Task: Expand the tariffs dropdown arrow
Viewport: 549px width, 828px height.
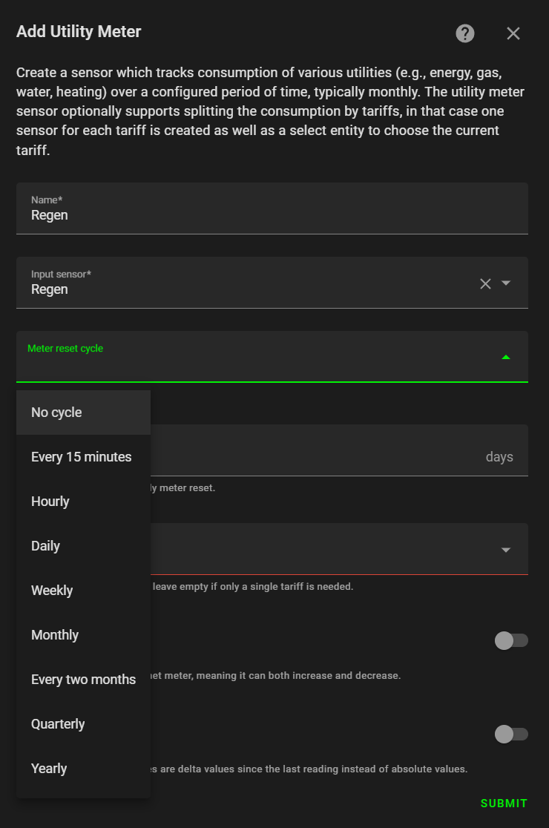Action: click(x=506, y=550)
